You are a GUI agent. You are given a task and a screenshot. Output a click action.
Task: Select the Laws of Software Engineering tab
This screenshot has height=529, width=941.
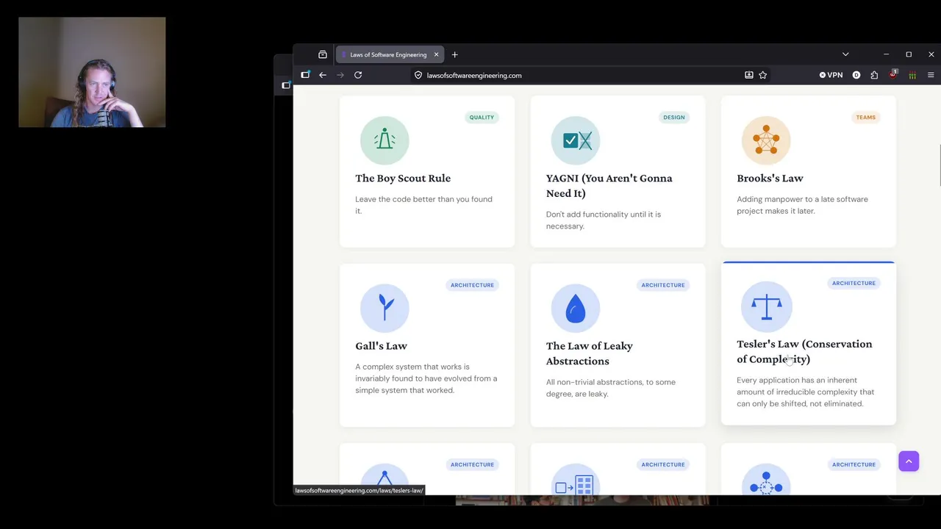point(390,54)
